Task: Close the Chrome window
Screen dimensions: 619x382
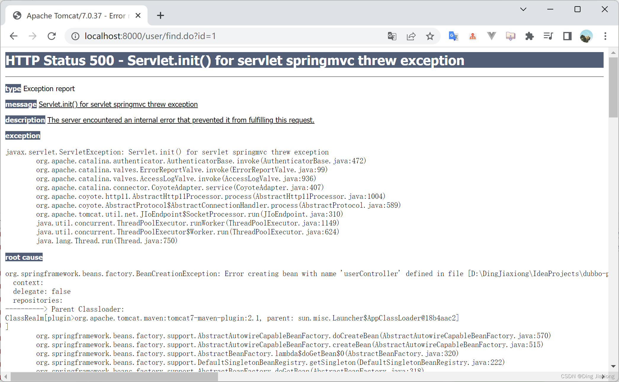Action: (x=605, y=9)
